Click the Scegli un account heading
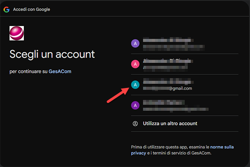Image resolution: width=250 pixels, height=167 pixels. (x=52, y=54)
